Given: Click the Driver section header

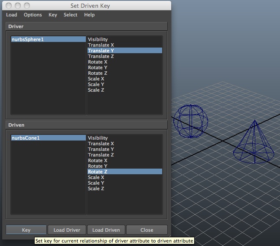Looking at the screenshot, I should pyautogui.click(x=87, y=26).
